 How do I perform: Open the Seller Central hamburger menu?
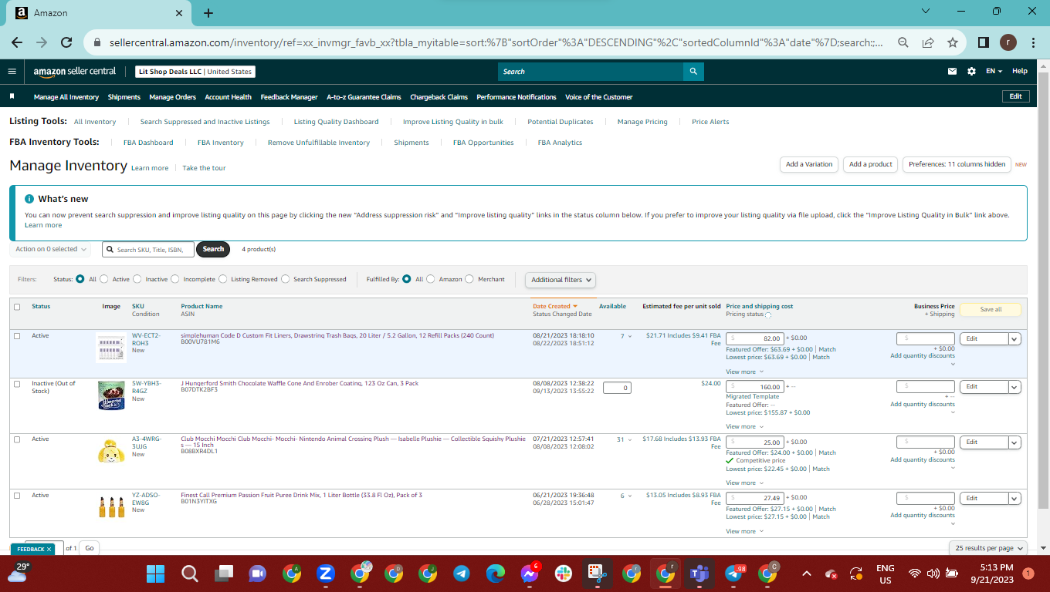click(12, 72)
